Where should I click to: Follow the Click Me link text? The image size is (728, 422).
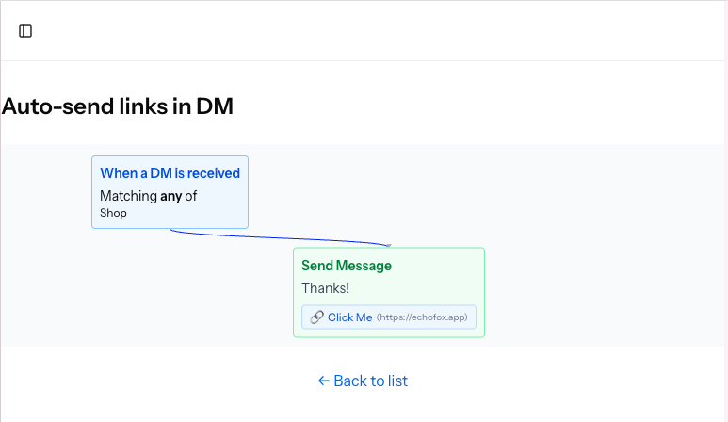[x=350, y=317]
